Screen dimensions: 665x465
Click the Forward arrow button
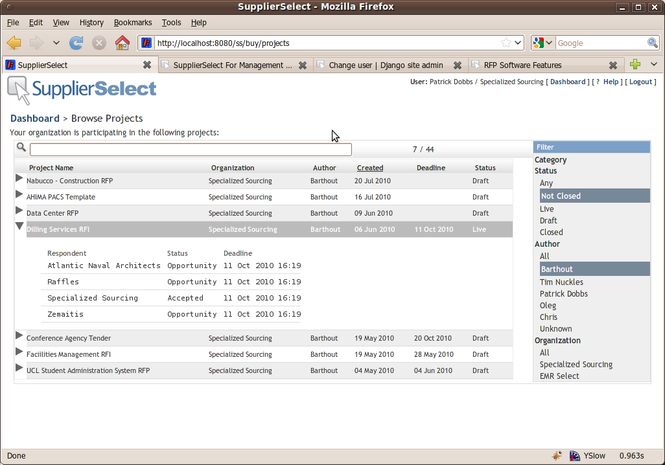[36, 43]
